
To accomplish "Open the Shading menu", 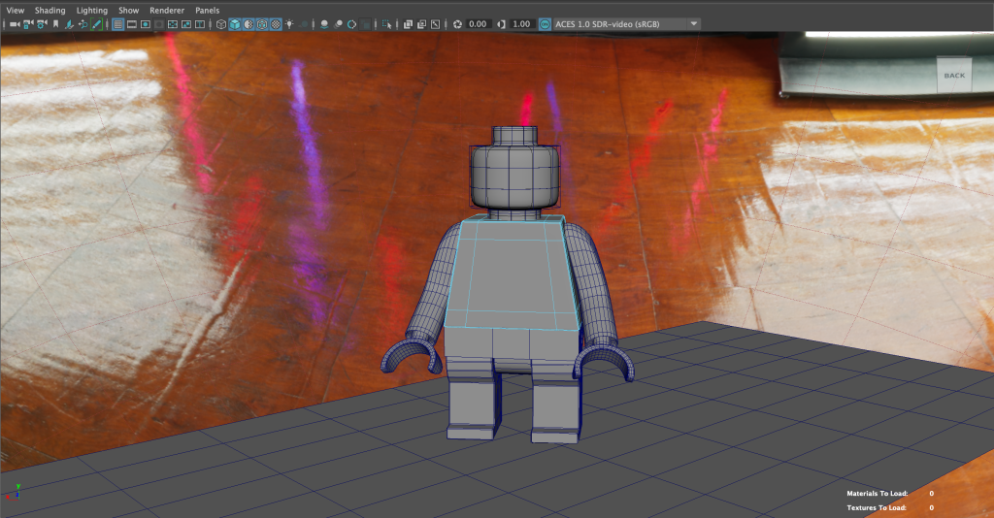I will [x=50, y=10].
